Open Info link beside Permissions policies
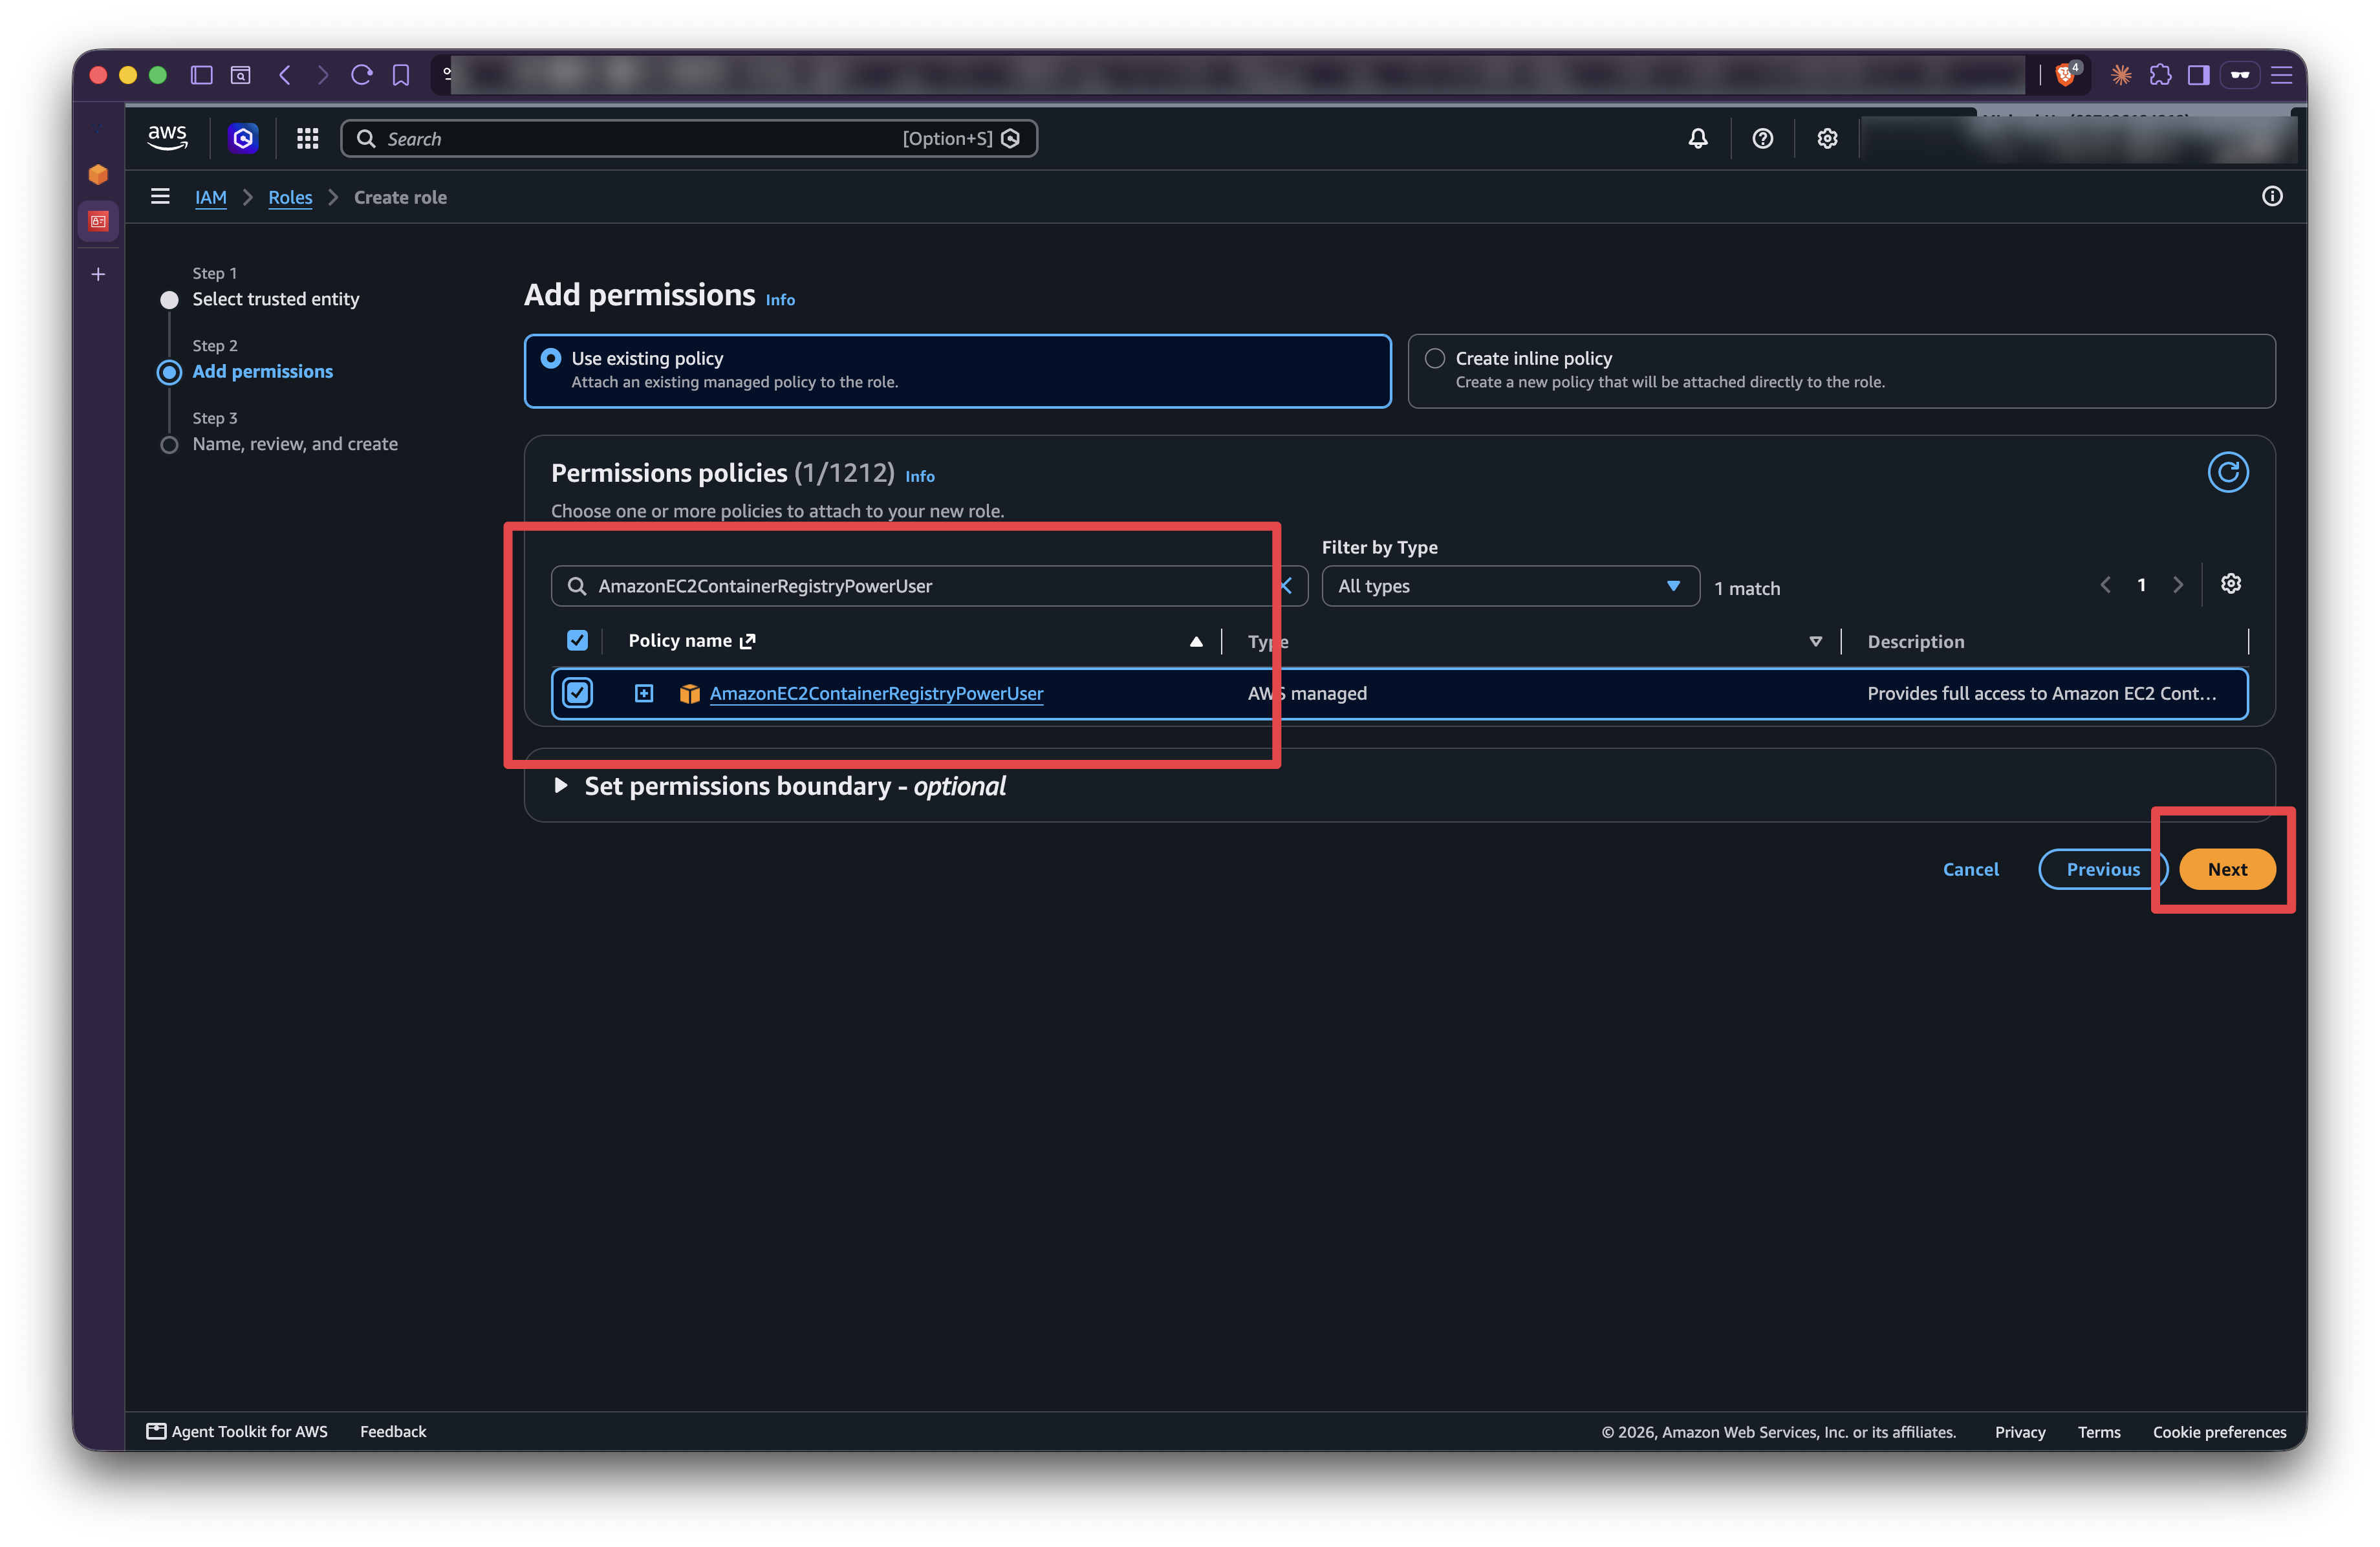This screenshot has height=1547, width=2380. [x=919, y=476]
